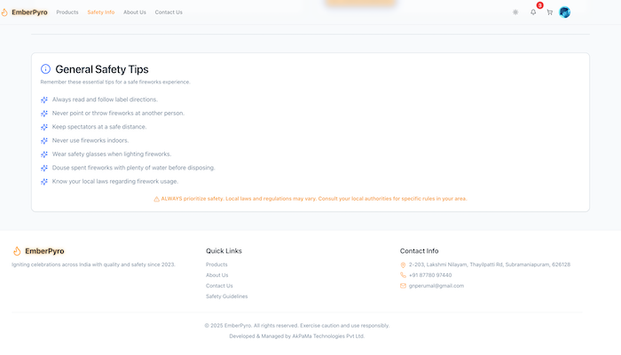Click sparkle icon beside 'Keep spectators' tip
Image resolution: width=621 pixels, height=355 pixels.
[44, 127]
